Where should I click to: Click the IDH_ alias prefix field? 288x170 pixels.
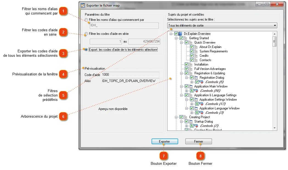tap(124, 25)
